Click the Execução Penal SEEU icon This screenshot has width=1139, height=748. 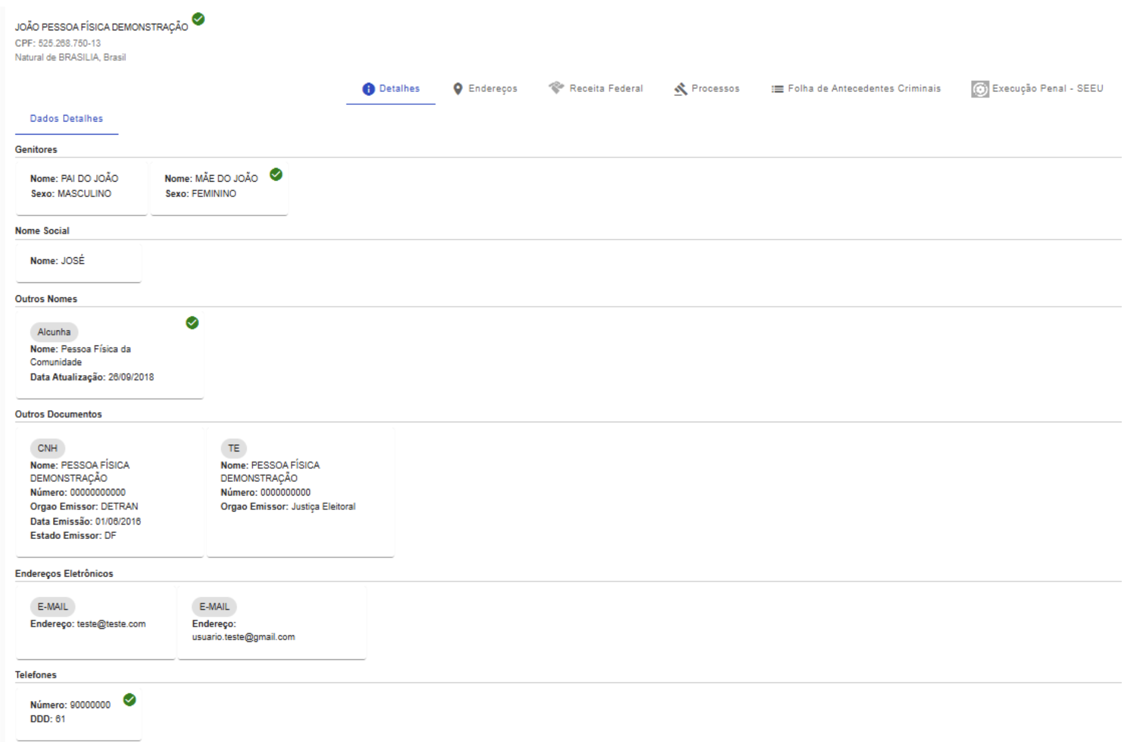(980, 89)
